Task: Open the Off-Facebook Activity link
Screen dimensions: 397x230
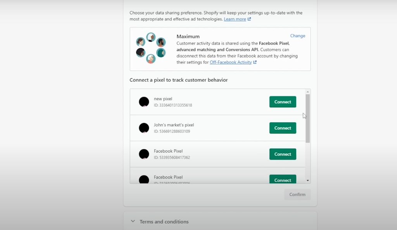Action: tap(231, 62)
